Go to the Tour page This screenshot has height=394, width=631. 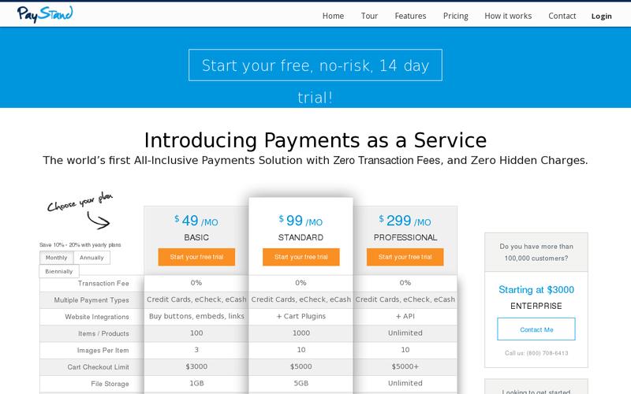tap(369, 16)
